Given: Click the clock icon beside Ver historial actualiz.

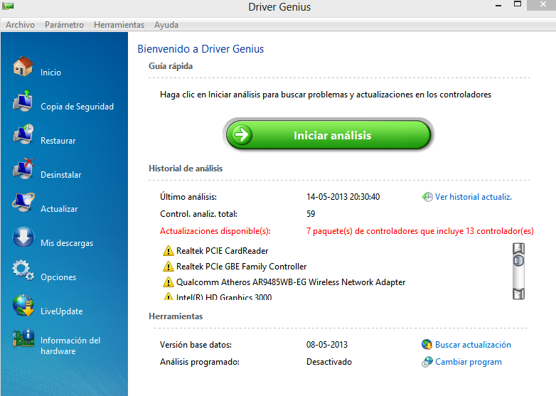Looking at the screenshot, I should click(x=427, y=197).
